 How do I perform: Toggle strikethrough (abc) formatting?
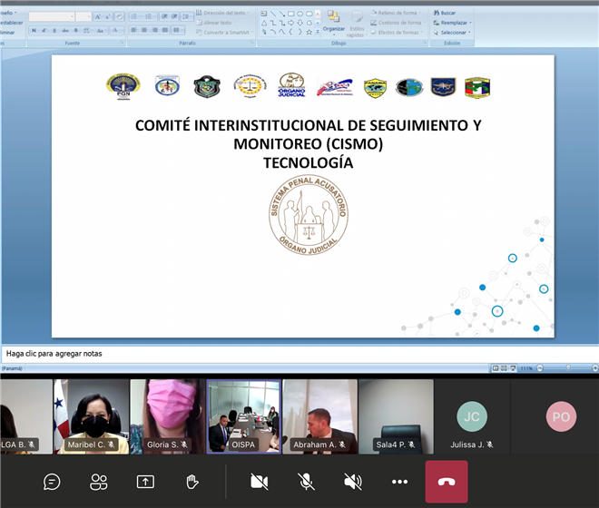(x=65, y=30)
